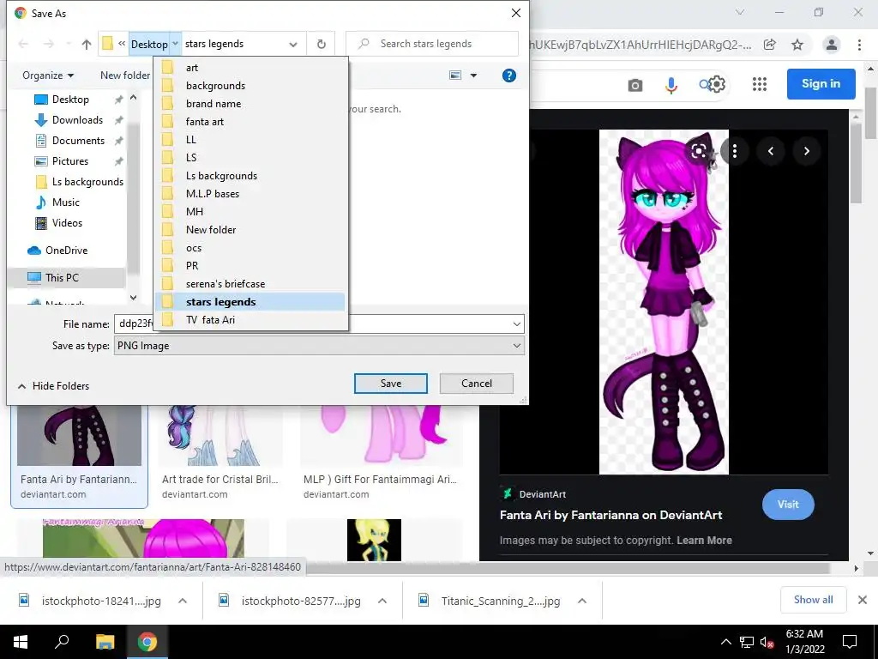Open Save as type combo box
The height and width of the screenshot is (659, 878).
319,346
